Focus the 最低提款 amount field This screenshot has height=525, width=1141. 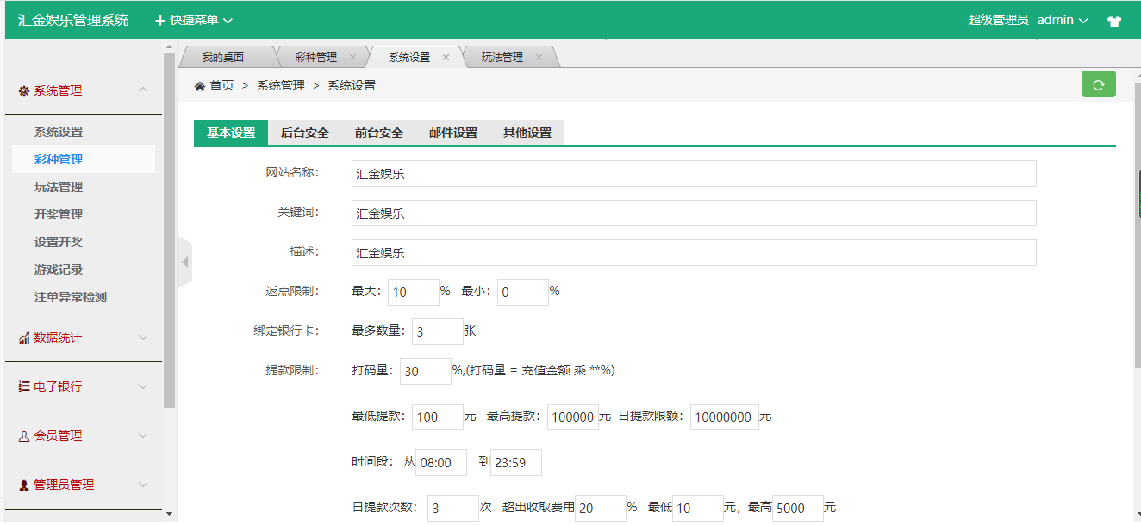coord(438,417)
